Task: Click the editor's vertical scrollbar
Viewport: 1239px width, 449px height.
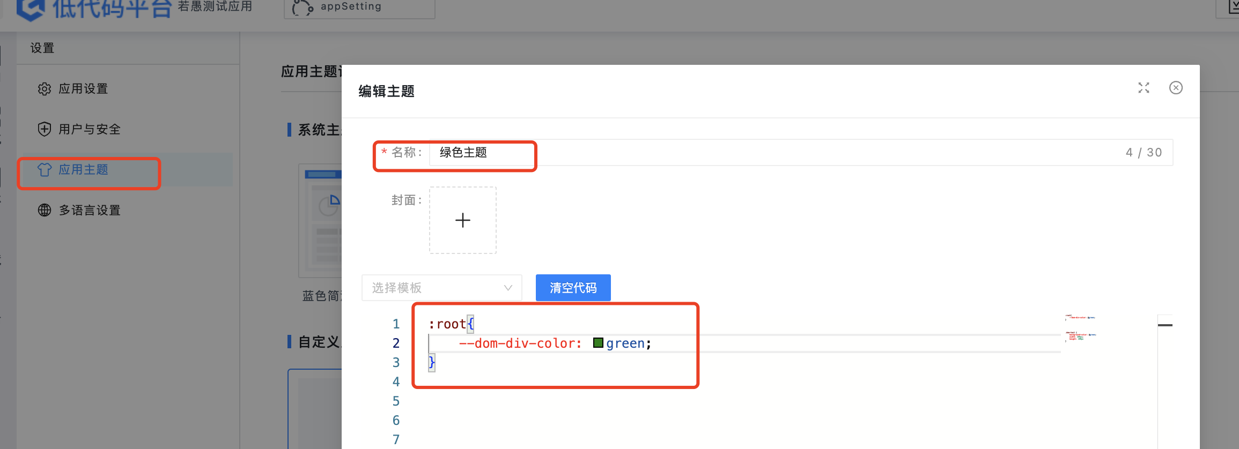Action: click(1165, 381)
